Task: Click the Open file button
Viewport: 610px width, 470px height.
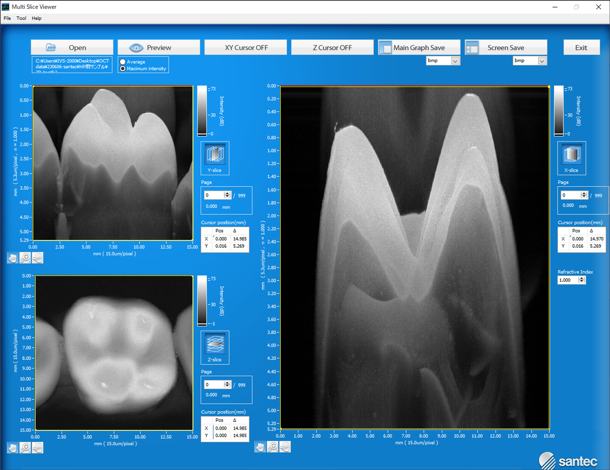Action: pos(72,47)
